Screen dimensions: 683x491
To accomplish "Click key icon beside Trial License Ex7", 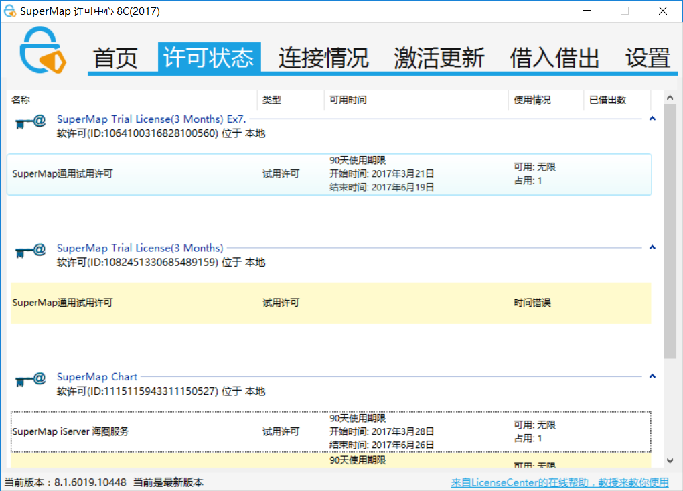I will [30, 122].
